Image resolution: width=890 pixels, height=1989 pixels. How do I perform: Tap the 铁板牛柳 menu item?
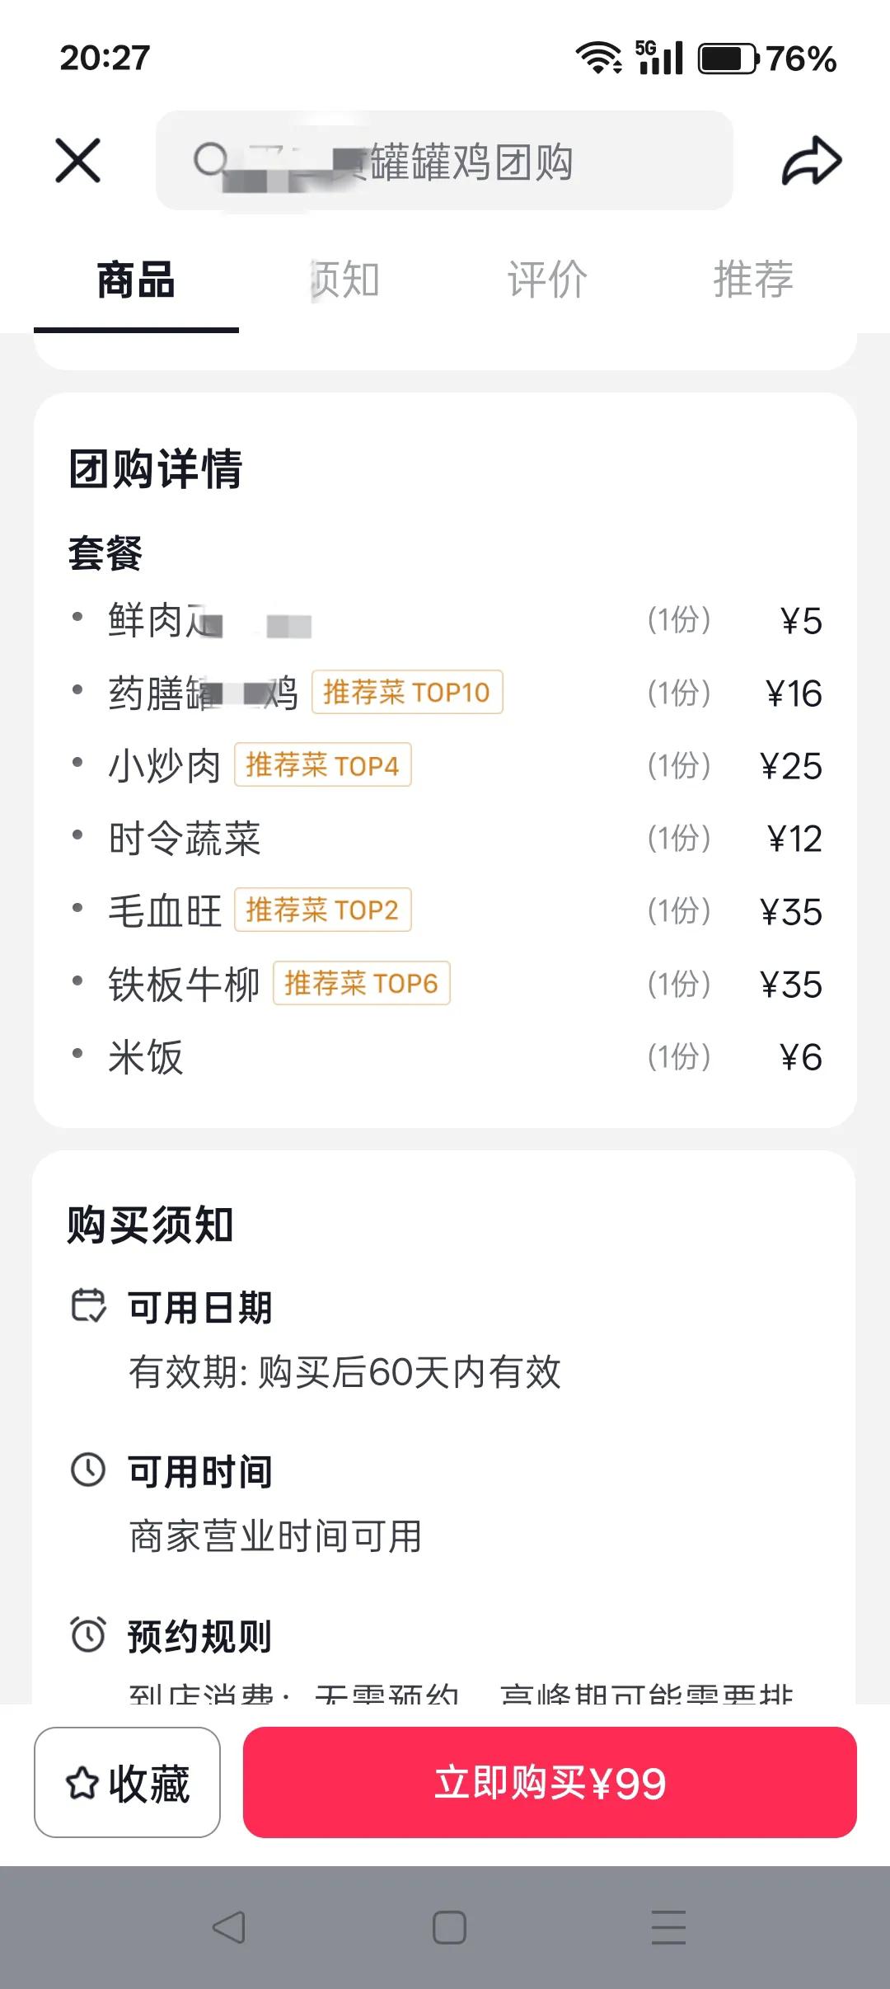click(x=184, y=984)
